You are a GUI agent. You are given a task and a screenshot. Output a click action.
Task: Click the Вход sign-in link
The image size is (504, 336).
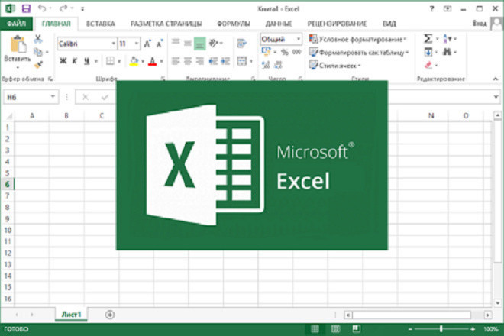[x=480, y=24]
